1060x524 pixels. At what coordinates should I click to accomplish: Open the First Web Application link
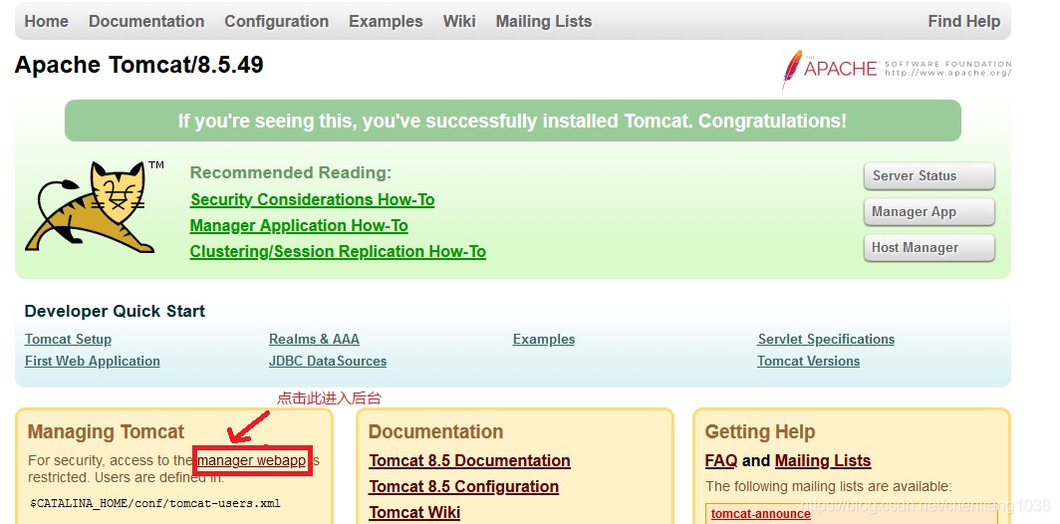pyautogui.click(x=93, y=361)
